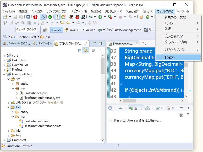Expand the JRE system library node
Image resolution: width=203 pixels, height=152 pixels.
click(9, 103)
